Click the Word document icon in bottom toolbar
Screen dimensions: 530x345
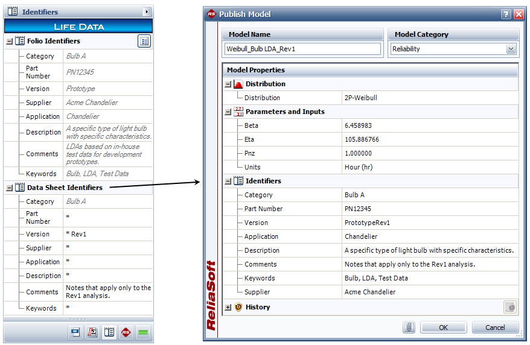click(75, 332)
